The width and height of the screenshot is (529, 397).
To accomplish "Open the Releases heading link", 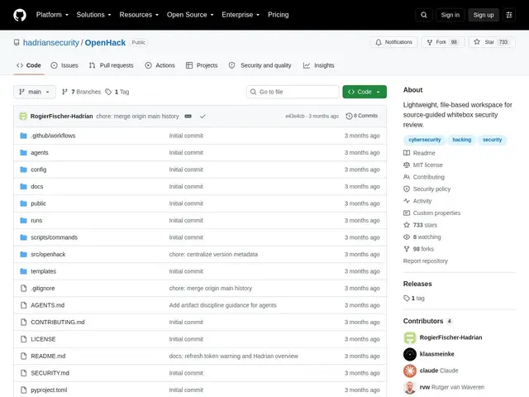I will pos(417,284).
